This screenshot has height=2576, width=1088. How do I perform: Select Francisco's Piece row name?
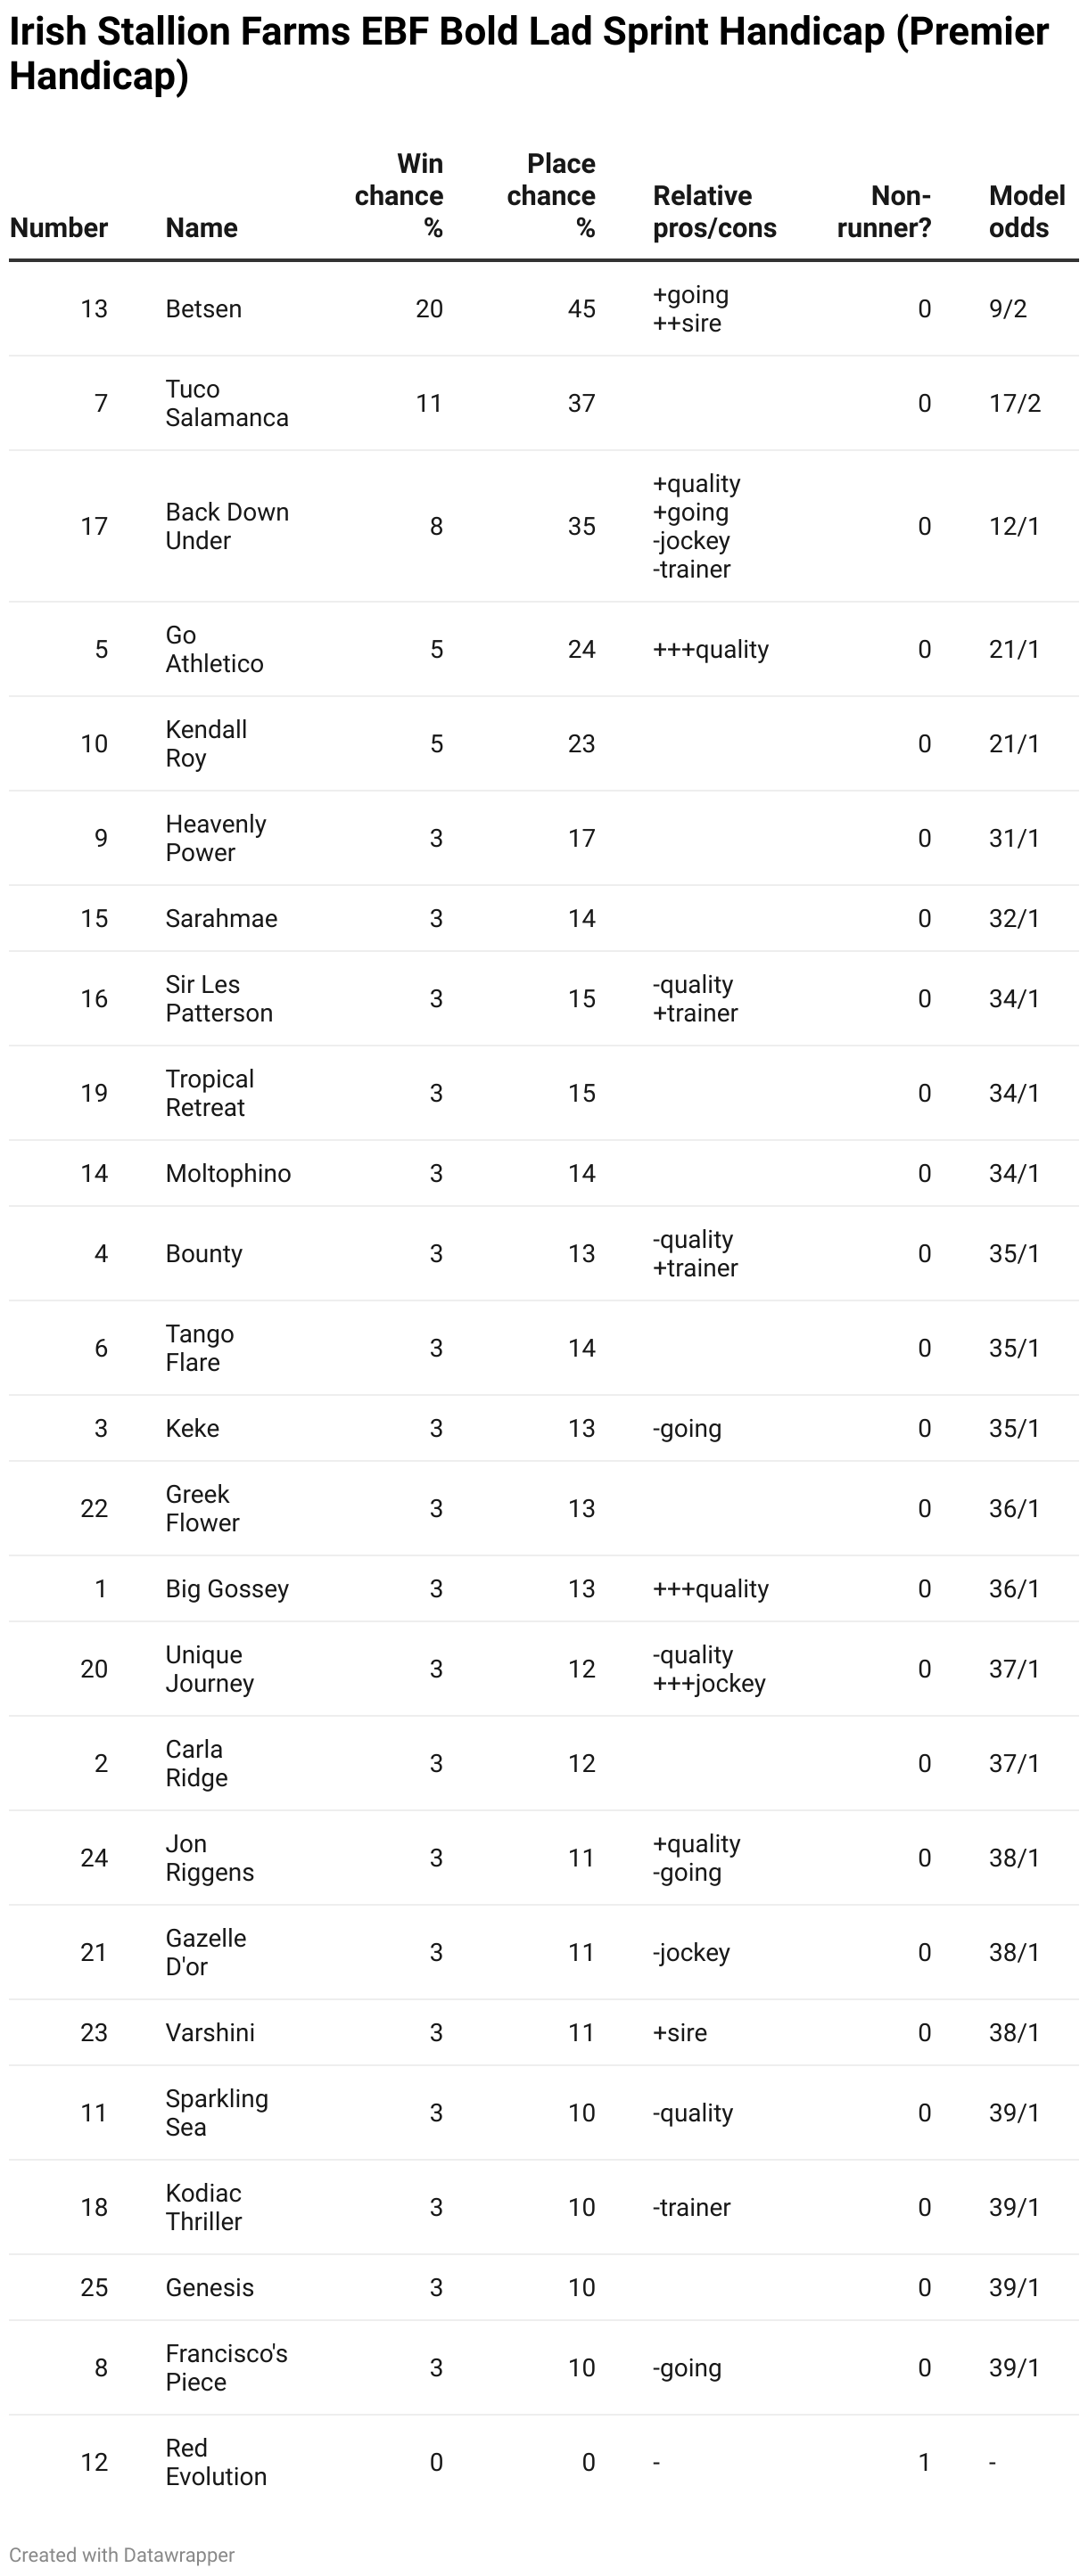tap(227, 2368)
